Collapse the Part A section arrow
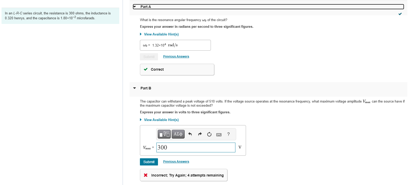The width and height of the screenshot is (413, 185). point(135,6)
